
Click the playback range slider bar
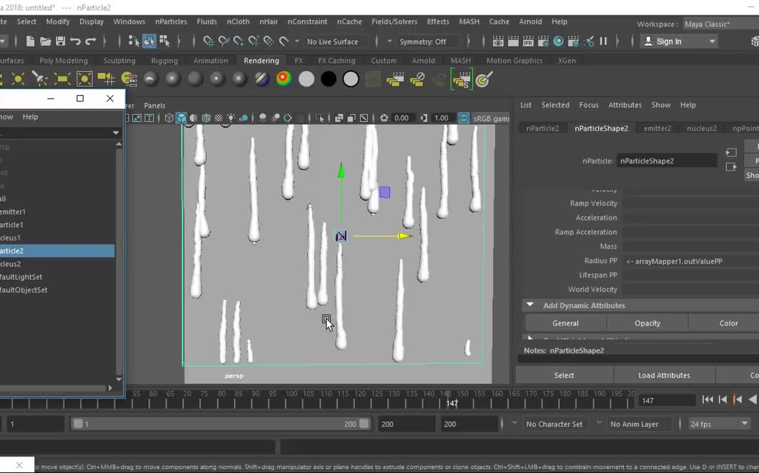coord(221,424)
